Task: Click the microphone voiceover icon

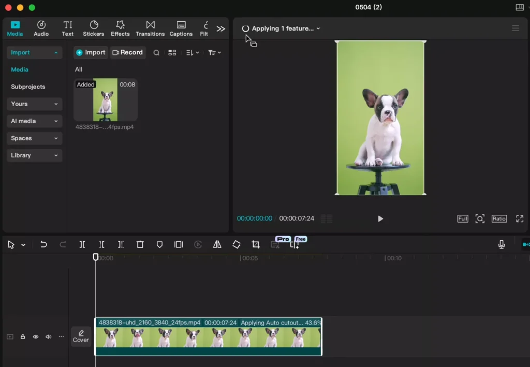Action: pos(502,244)
